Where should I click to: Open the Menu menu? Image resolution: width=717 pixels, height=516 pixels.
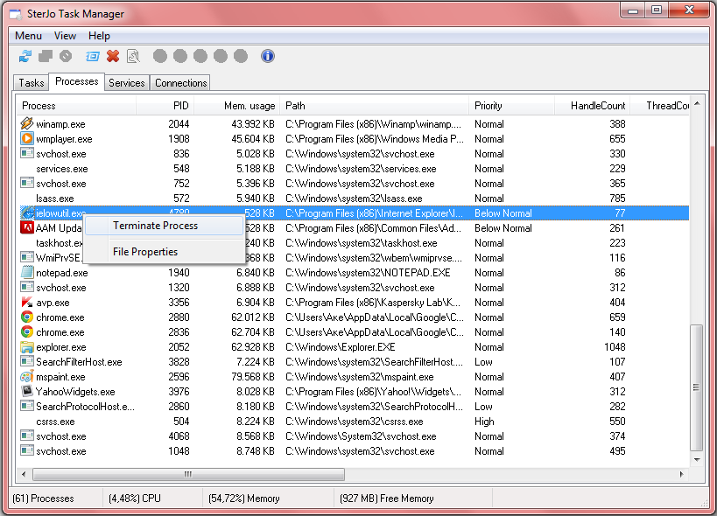point(28,36)
